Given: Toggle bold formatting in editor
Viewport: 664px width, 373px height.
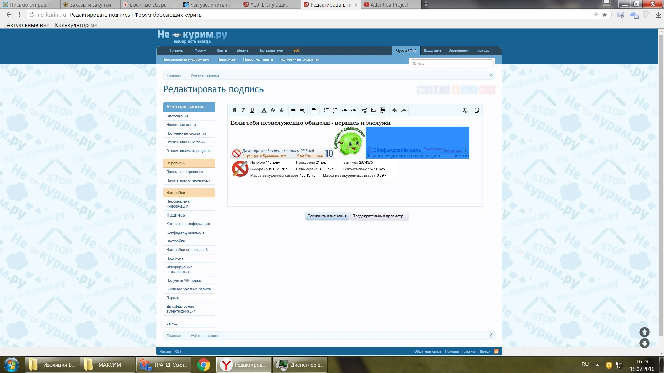Looking at the screenshot, I should click(x=234, y=110).
